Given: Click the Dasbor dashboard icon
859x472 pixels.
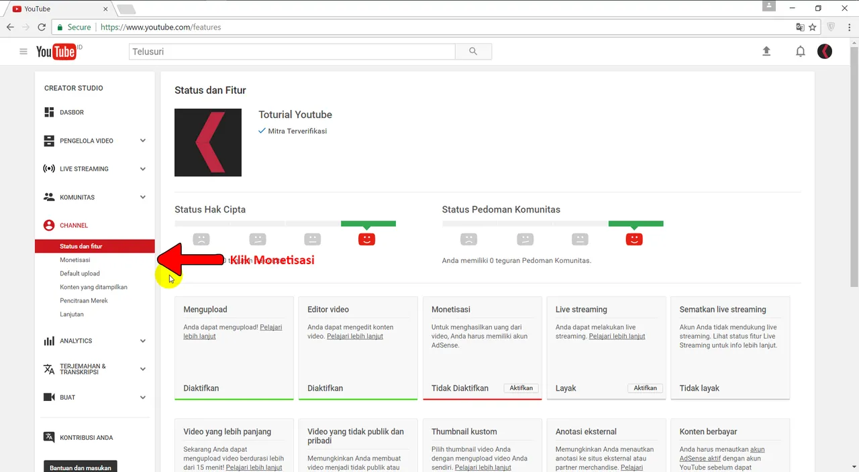Looking at the screenshot, I should tap(49, 113).
